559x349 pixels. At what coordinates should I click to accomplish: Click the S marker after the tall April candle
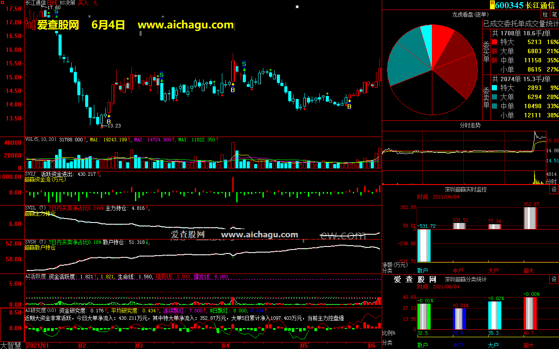point(244,64)
